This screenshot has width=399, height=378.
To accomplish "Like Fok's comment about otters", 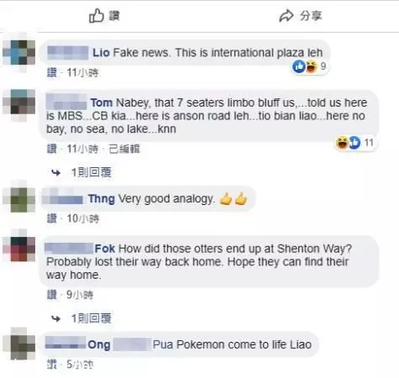I will (x=52, y=295).
